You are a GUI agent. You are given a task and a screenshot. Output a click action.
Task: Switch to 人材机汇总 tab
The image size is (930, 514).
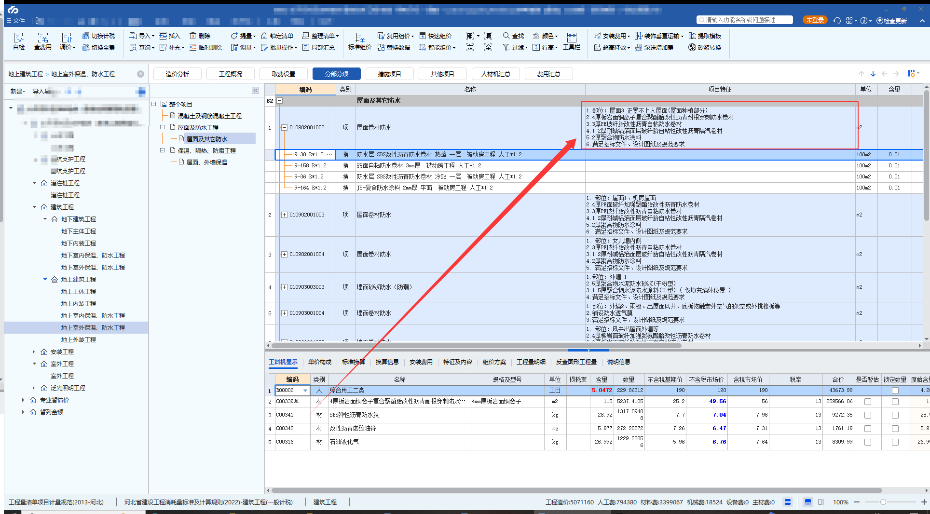[x=495, y=74]
